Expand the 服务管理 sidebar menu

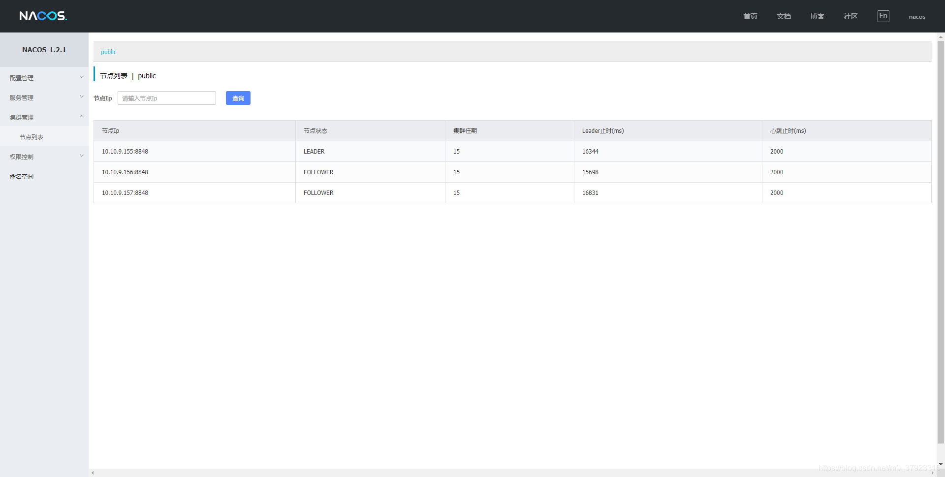click(44, 97)
